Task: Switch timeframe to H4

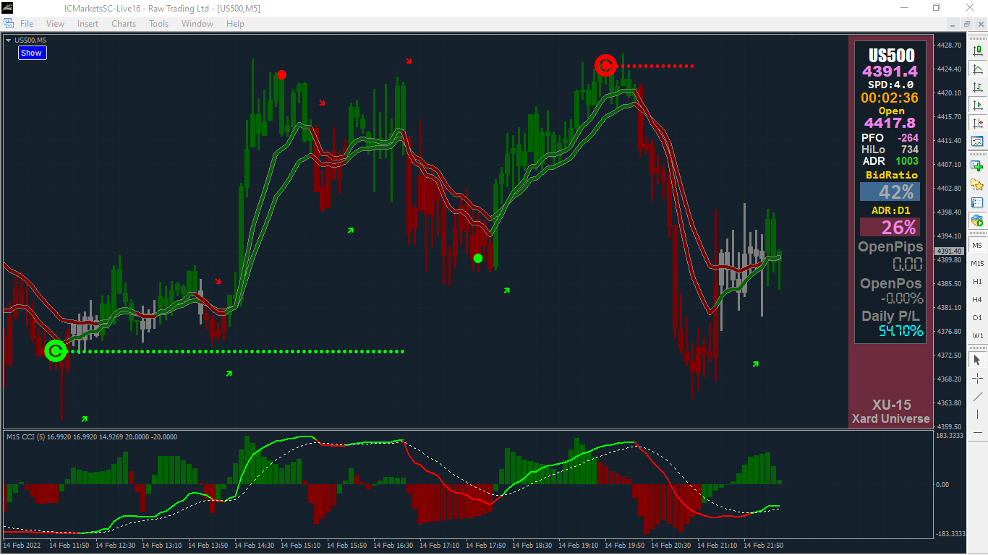Action: pos(978,299)
